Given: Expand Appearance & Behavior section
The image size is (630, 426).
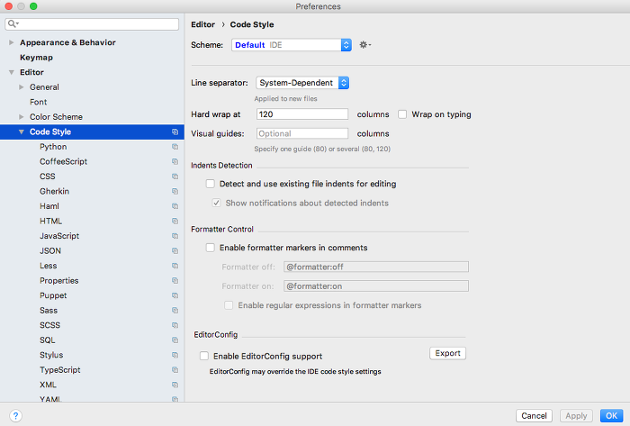Looking at the screenshot, I should (11, 42).
